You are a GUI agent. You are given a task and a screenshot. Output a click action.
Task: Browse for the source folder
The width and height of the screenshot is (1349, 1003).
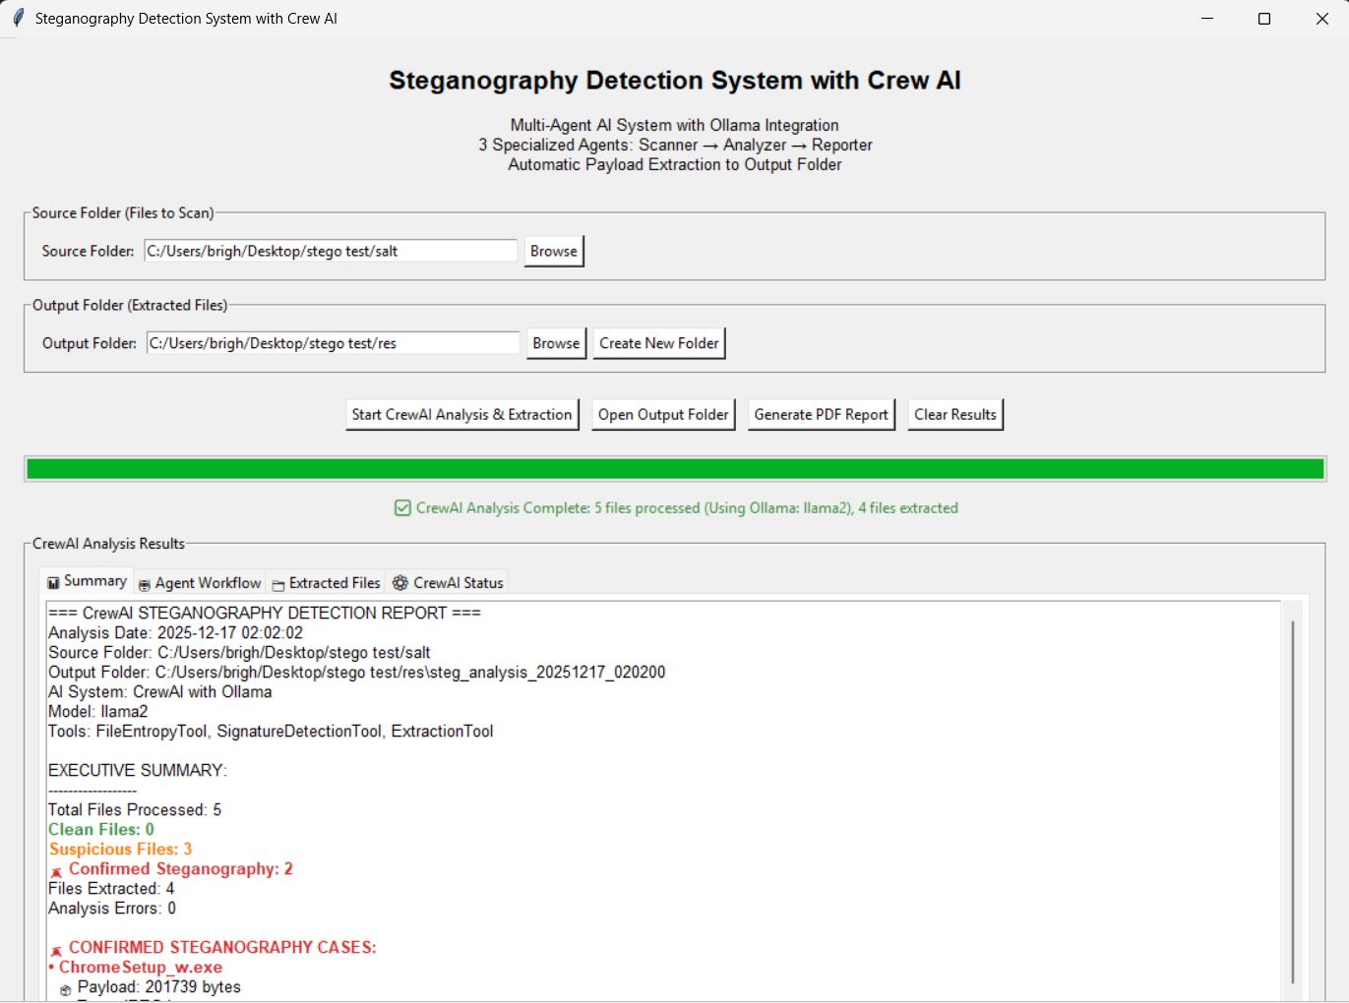click(x=553, y=252)
